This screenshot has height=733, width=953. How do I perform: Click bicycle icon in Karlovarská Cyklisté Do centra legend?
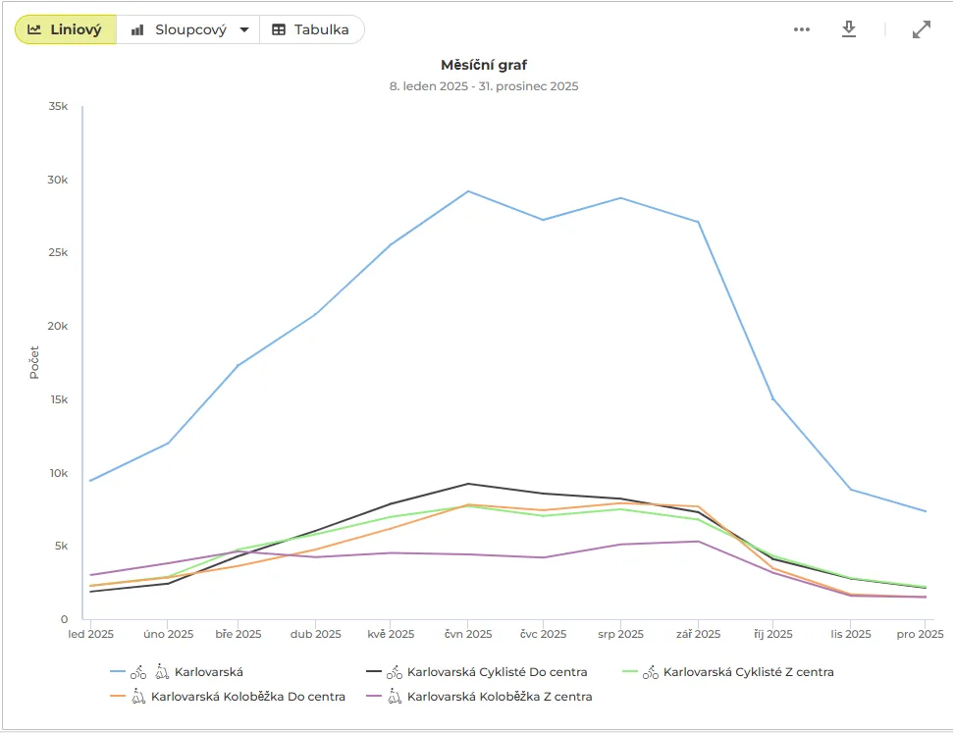395,672
